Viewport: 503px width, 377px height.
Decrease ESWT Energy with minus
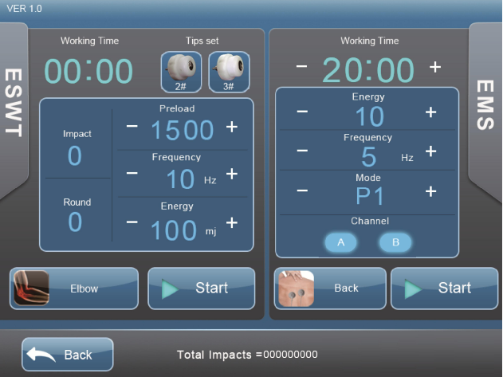point(132,222)
